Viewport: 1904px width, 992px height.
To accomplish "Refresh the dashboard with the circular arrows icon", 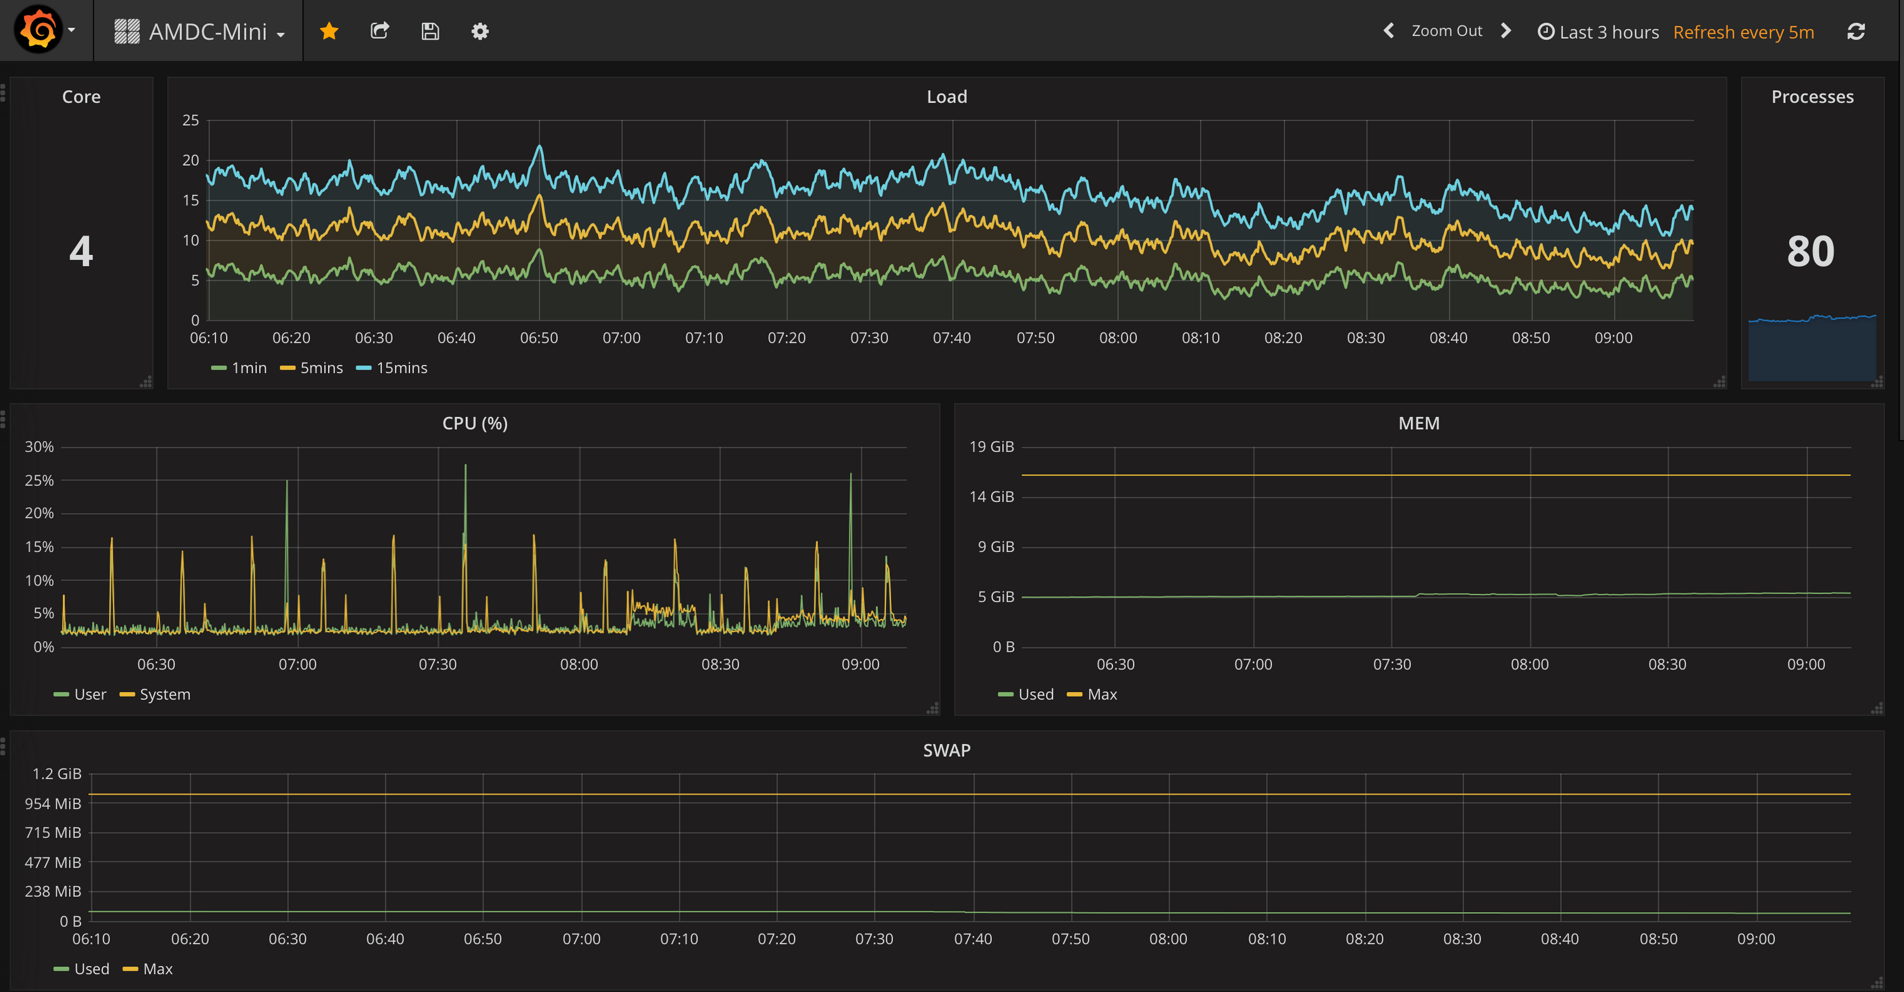I will 1856,32.
